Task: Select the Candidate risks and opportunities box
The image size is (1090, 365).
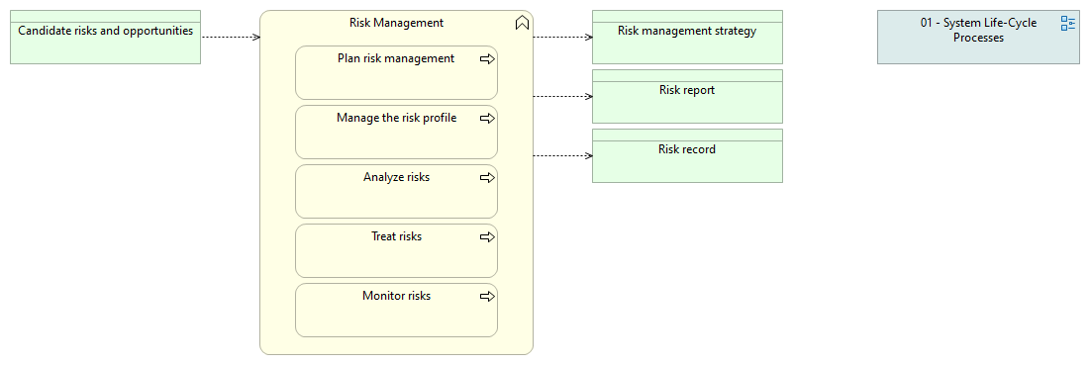Action: pyautogui.click(x=106, y=37)
